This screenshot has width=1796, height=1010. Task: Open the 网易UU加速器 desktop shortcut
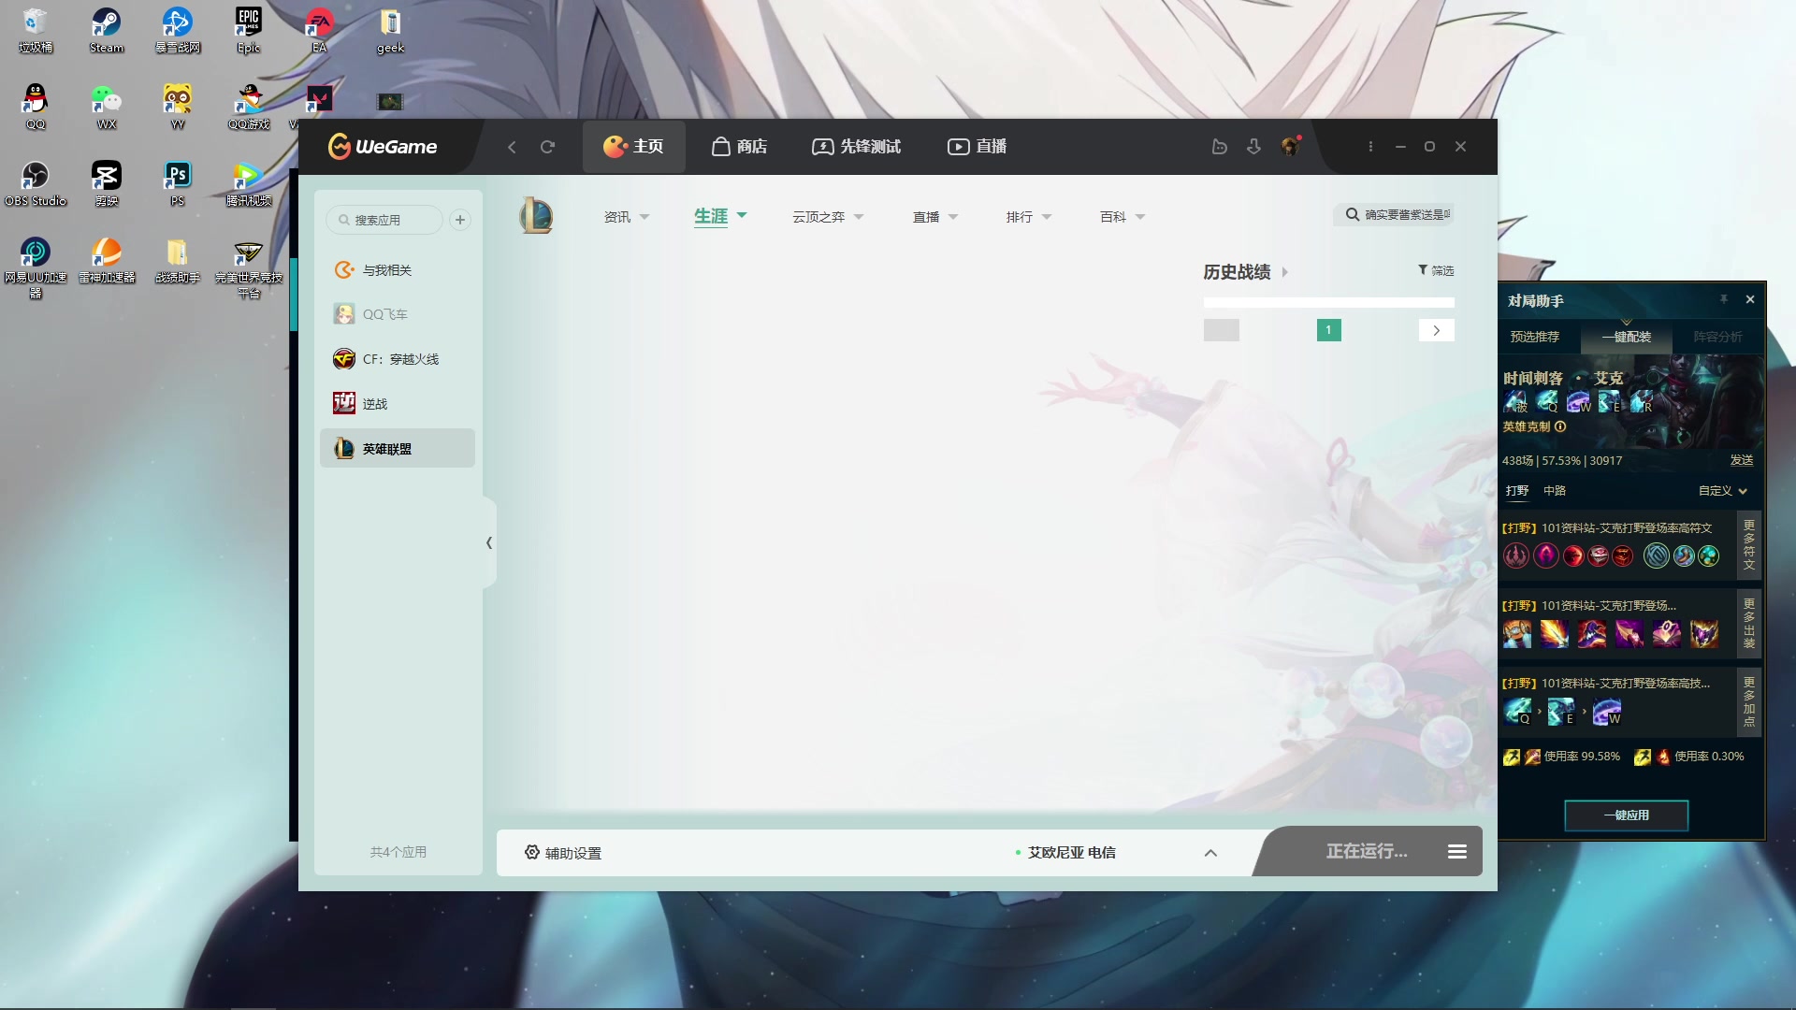(36, 267)
